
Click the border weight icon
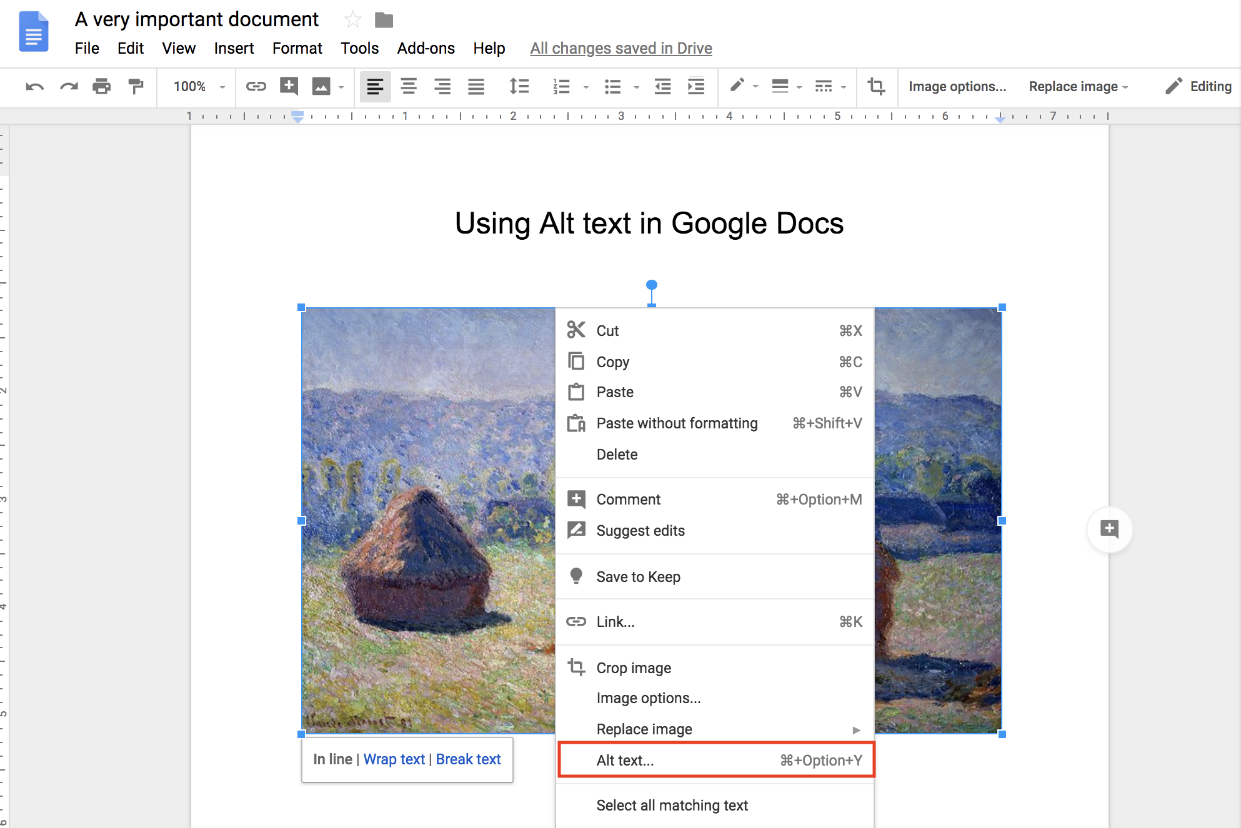coord(780,86)
